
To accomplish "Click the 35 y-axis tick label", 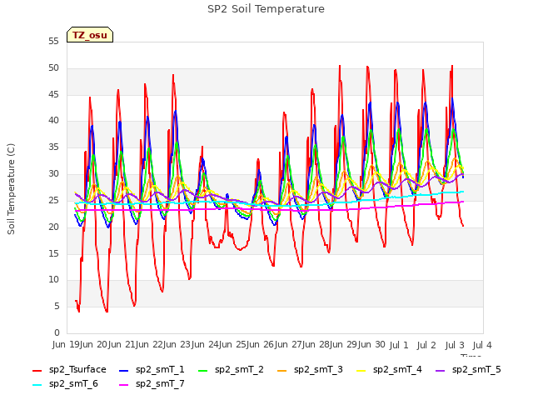I will coord(53,147).
